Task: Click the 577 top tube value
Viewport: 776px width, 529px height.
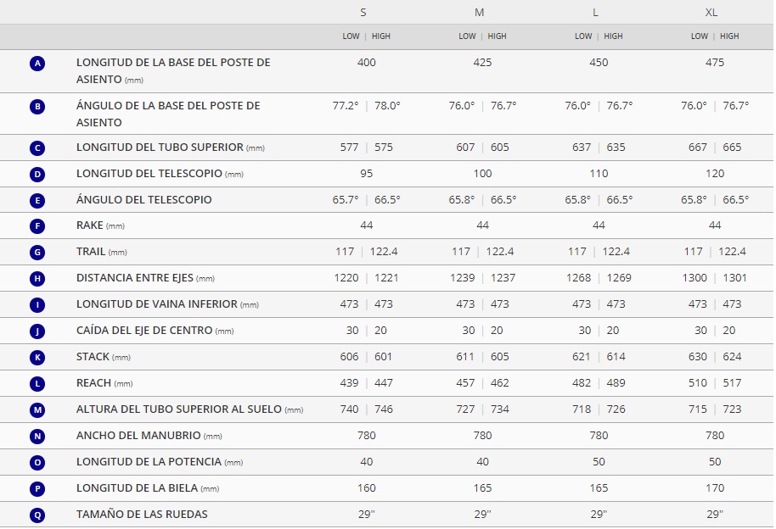Action: click(x=350, y=148)
